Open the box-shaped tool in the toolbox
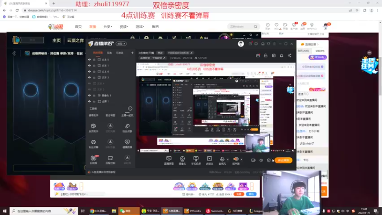The width and height of the screenshot is (382, 215). [x=93, y=128]
